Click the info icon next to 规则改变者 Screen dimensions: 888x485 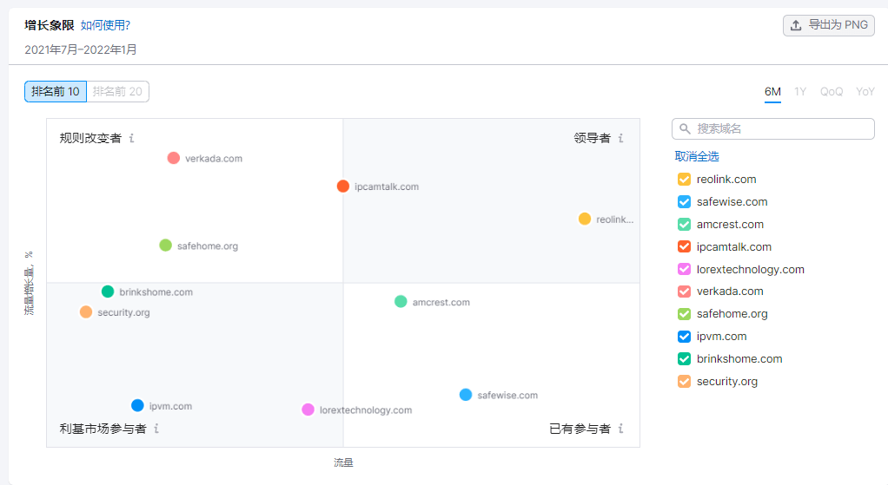click(131, 138)
